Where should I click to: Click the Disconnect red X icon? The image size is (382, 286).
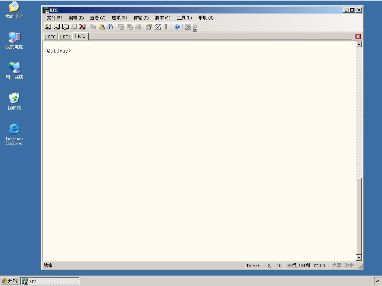coord(82,27)
